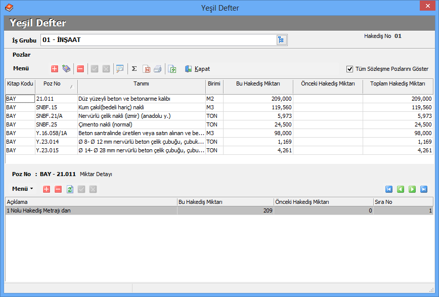
Task: Click the İş Grubu input field
Action: pos(158,40)
